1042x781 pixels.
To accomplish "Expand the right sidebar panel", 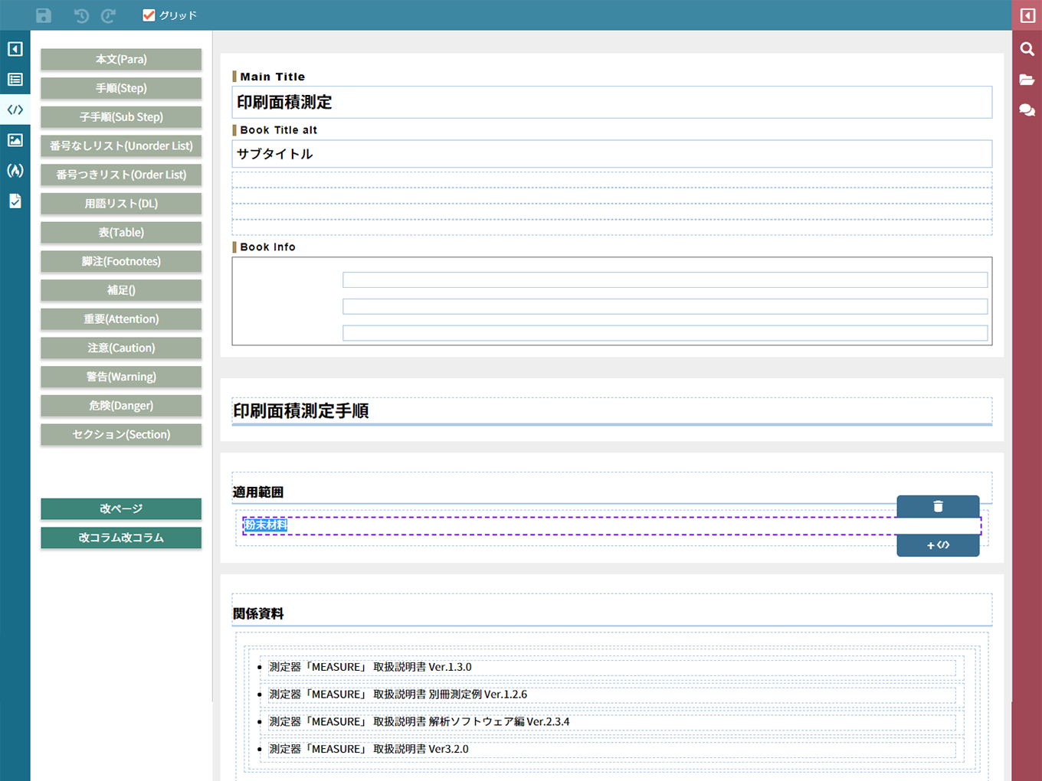I will click(1027, 15).
